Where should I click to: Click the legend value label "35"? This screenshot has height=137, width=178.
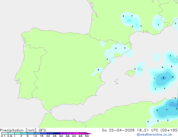[67, 136]
